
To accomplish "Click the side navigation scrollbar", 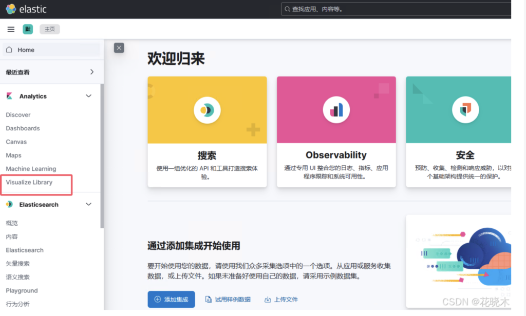I will pos(102,156).
